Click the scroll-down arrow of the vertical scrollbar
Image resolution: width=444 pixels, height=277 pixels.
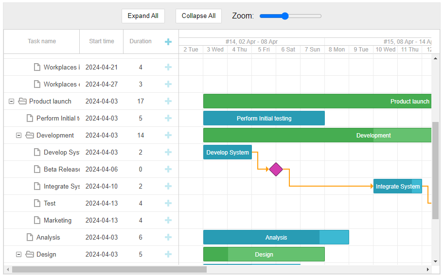[x=435, y=261]
